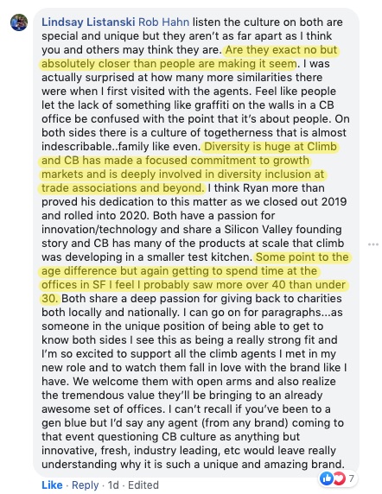Click the text 'gen blue' in comment
The width and height of the screenshot is (382, 494).
coord(64,423)
